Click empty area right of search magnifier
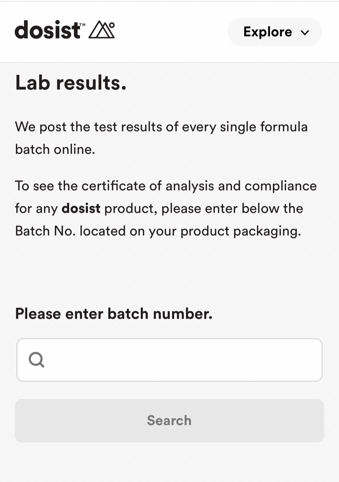Viewport: 339px width, 482px height. 183,360
